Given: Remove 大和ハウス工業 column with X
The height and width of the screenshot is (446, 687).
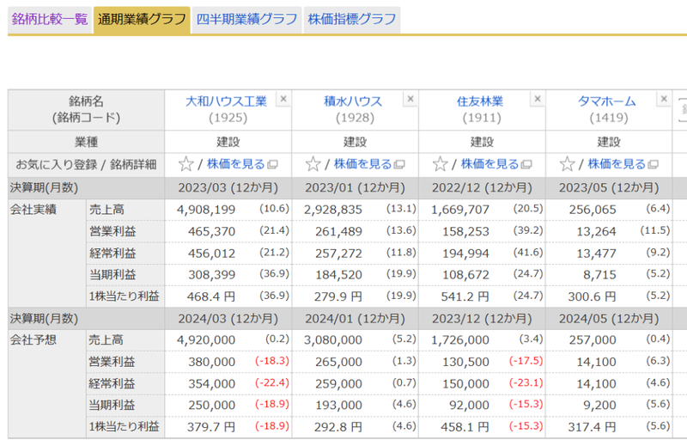Looking at the screenshot, I should 283,99.
